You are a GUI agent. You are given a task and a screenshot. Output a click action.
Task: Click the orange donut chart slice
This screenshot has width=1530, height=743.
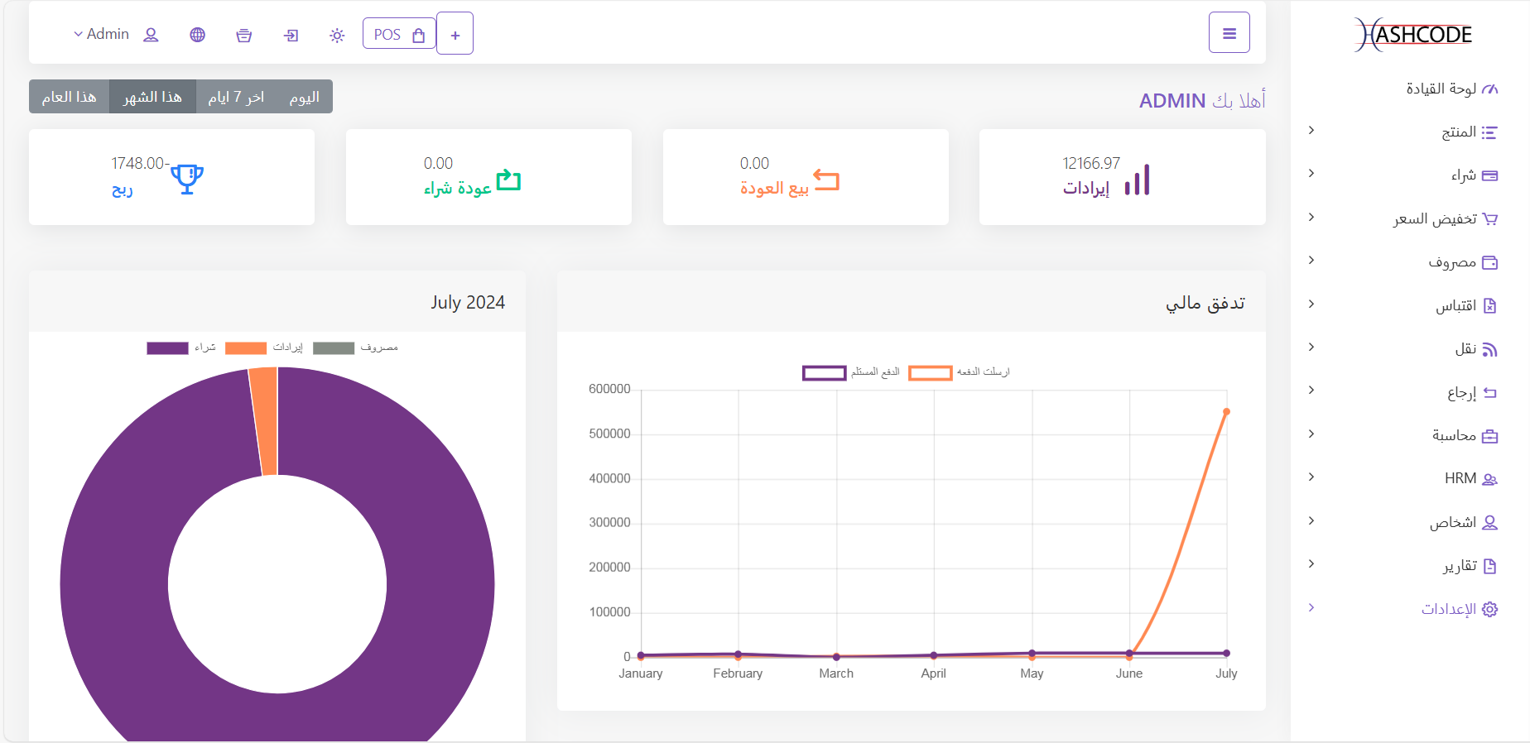[264, 421]
